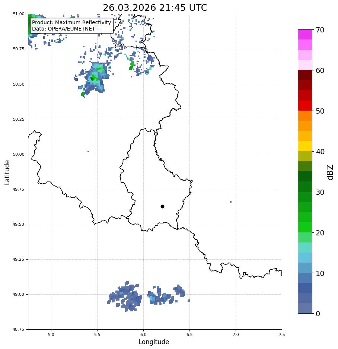Viewport: 338px width, 349px height.
Task: Click the colorbar tick label 0
Action: (x=318, y=314)
